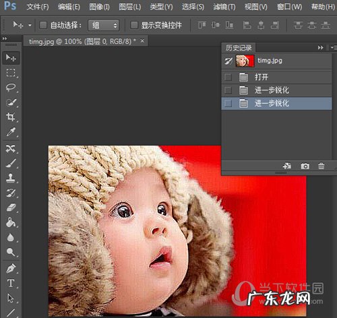337x318 pixels.
Task: Click the baby photo on canvas
Action: pyautogui.click(x=177, y=230)
